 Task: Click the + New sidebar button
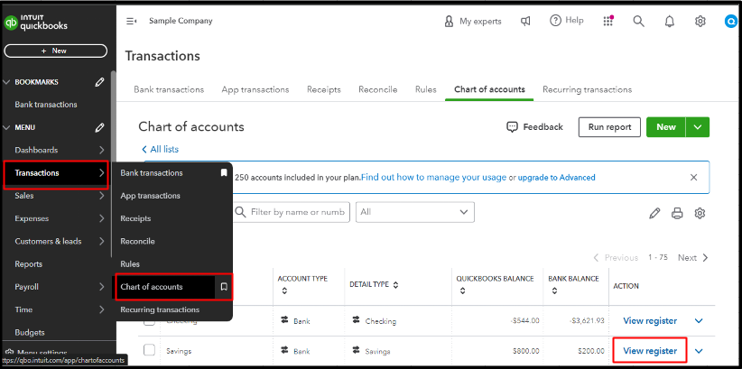(x=56, y=51)
